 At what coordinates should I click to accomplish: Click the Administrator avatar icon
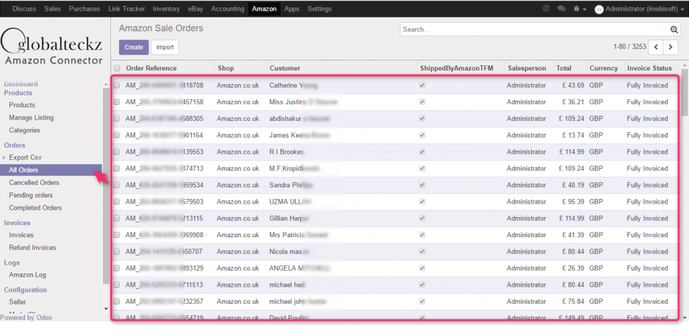599,9
